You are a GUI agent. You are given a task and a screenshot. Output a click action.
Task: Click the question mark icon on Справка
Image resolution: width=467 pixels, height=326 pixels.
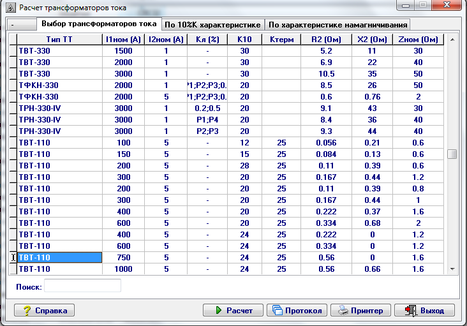click(27, 311)
